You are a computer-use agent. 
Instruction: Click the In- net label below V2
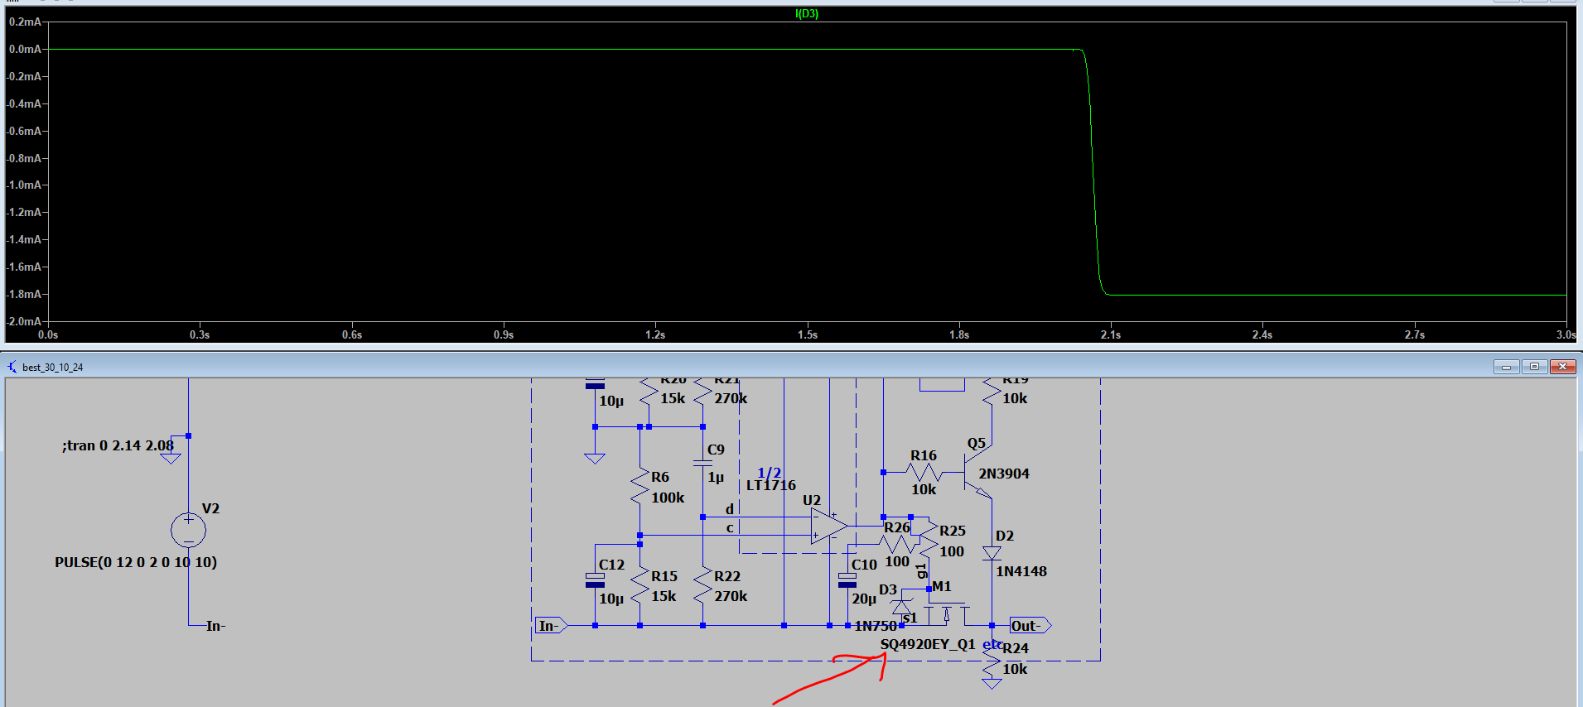pos(215,626)
